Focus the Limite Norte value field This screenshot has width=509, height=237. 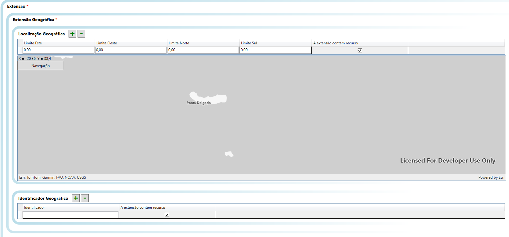click(x=203, y=50)
